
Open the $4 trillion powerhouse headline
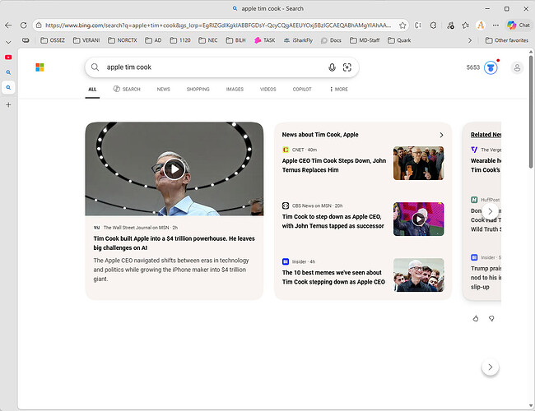tap(174, 243)
